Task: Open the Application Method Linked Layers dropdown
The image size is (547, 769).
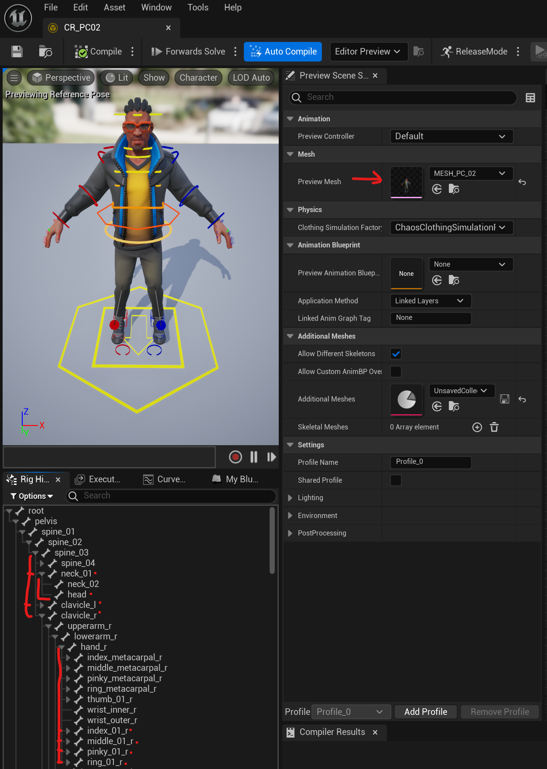Action: pyautogui.click(x=430, y=301)
